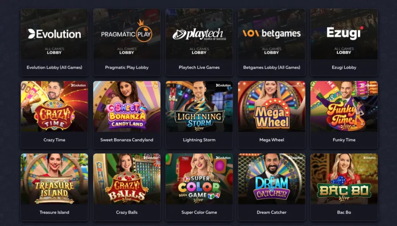Select the "Betgames Lobby (All Games)" caption
This screenshot has width=397, height=226.
tap(272, 67)
